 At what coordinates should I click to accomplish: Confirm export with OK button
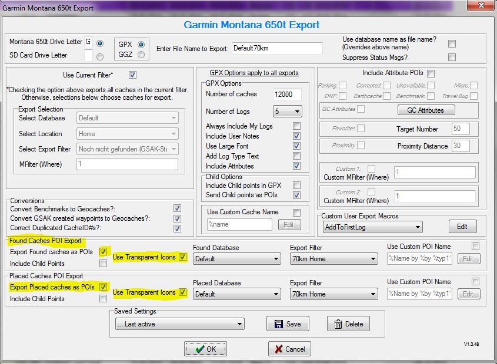coord(205,349)
